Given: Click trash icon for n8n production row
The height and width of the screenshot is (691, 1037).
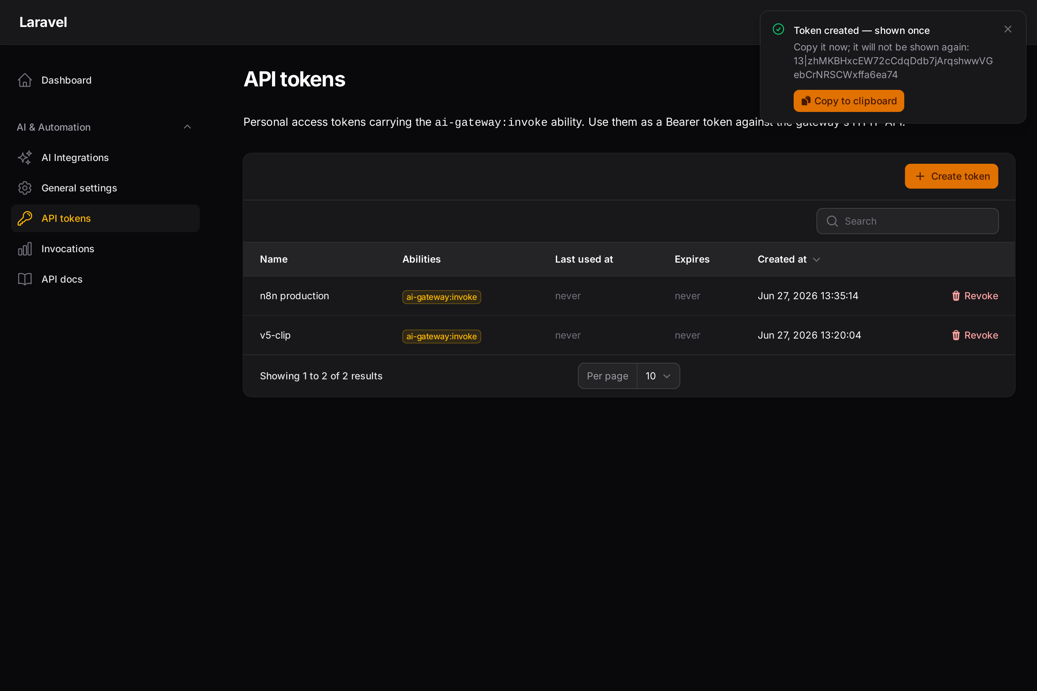Looking at the screenshot, I should [956, 296].
